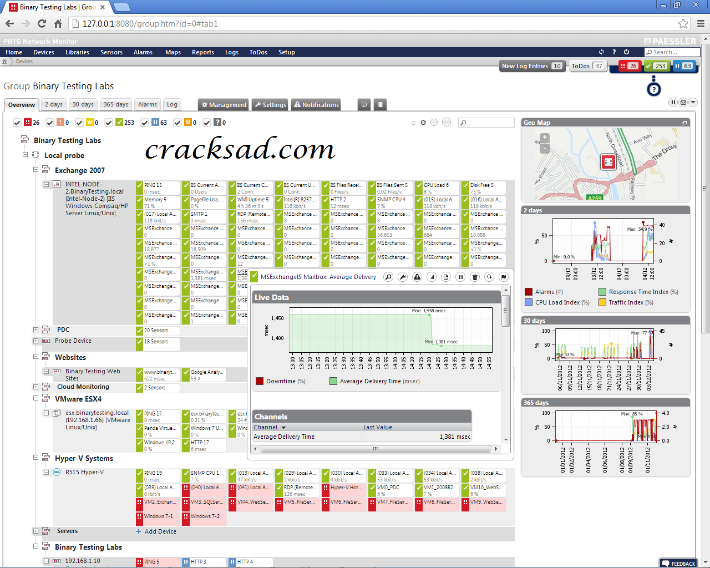710x568 pixels.
Task: Expand the PDC device row
Action: pos(35,330)
